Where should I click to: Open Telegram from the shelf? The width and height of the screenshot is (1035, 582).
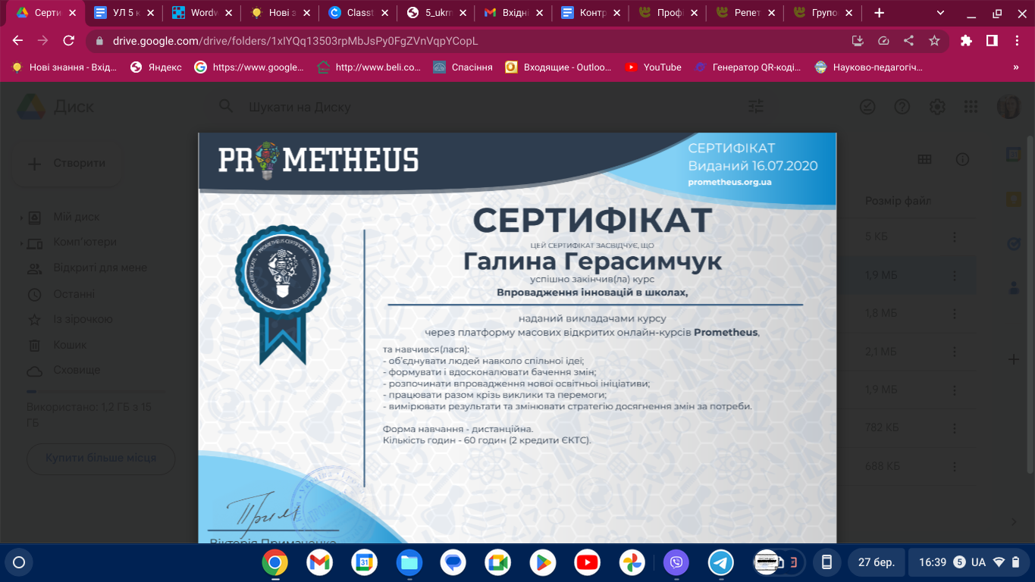[x=720, y=562]
